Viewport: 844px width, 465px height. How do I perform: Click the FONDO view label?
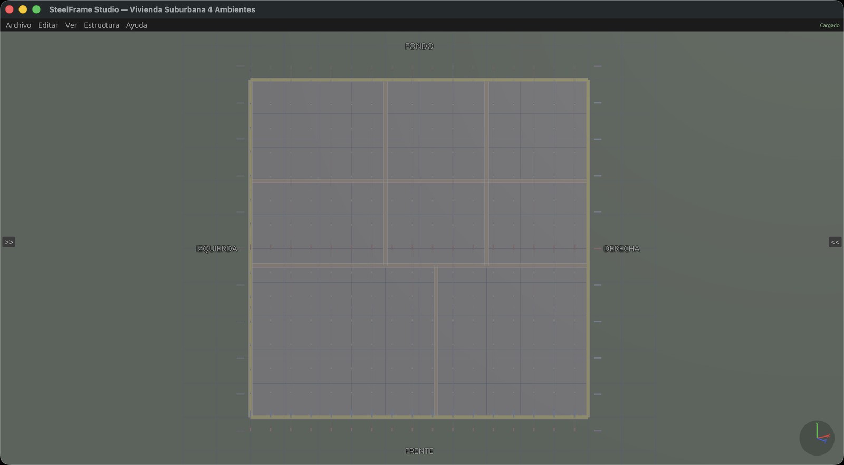click(x=419, y=46)
